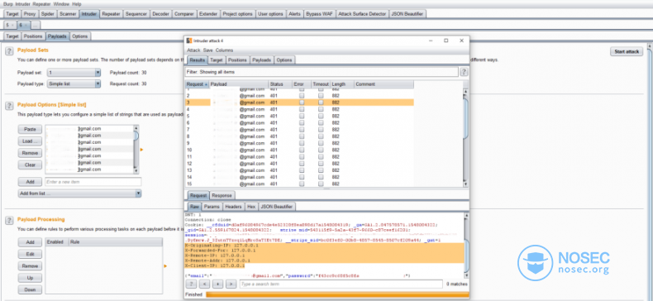Image resolution: width=653 pixels, height=301 pixels.
Task: Toggle Timeout checkbox for request 14
Action: [x=321, y=177]
